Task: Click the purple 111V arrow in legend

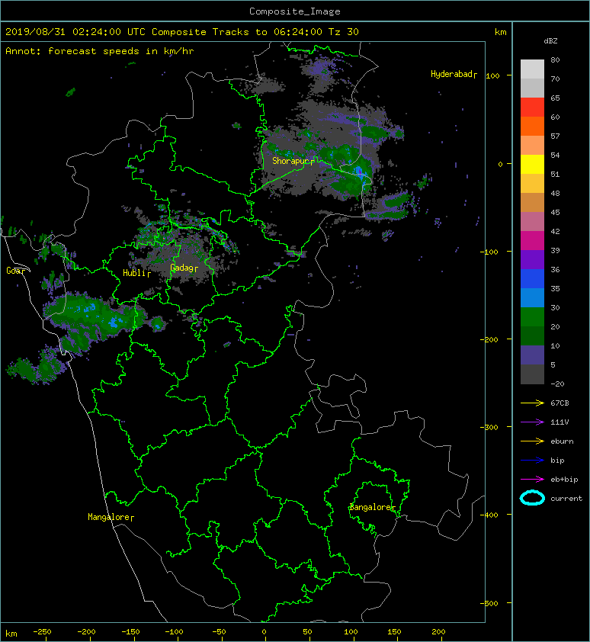Action: click(532, 422)
